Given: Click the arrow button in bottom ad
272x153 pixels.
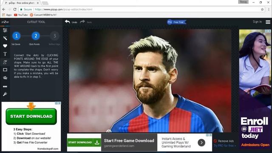Looking at the screenshot, I should [201, 143].
